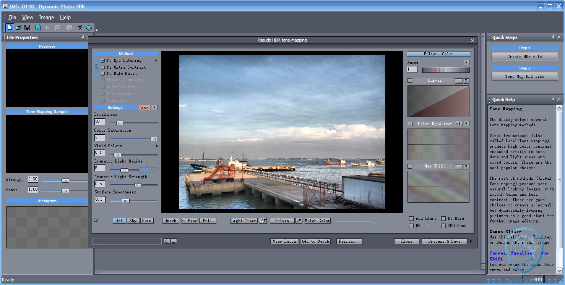Open Curves options via '..' button

coord(459,81)
